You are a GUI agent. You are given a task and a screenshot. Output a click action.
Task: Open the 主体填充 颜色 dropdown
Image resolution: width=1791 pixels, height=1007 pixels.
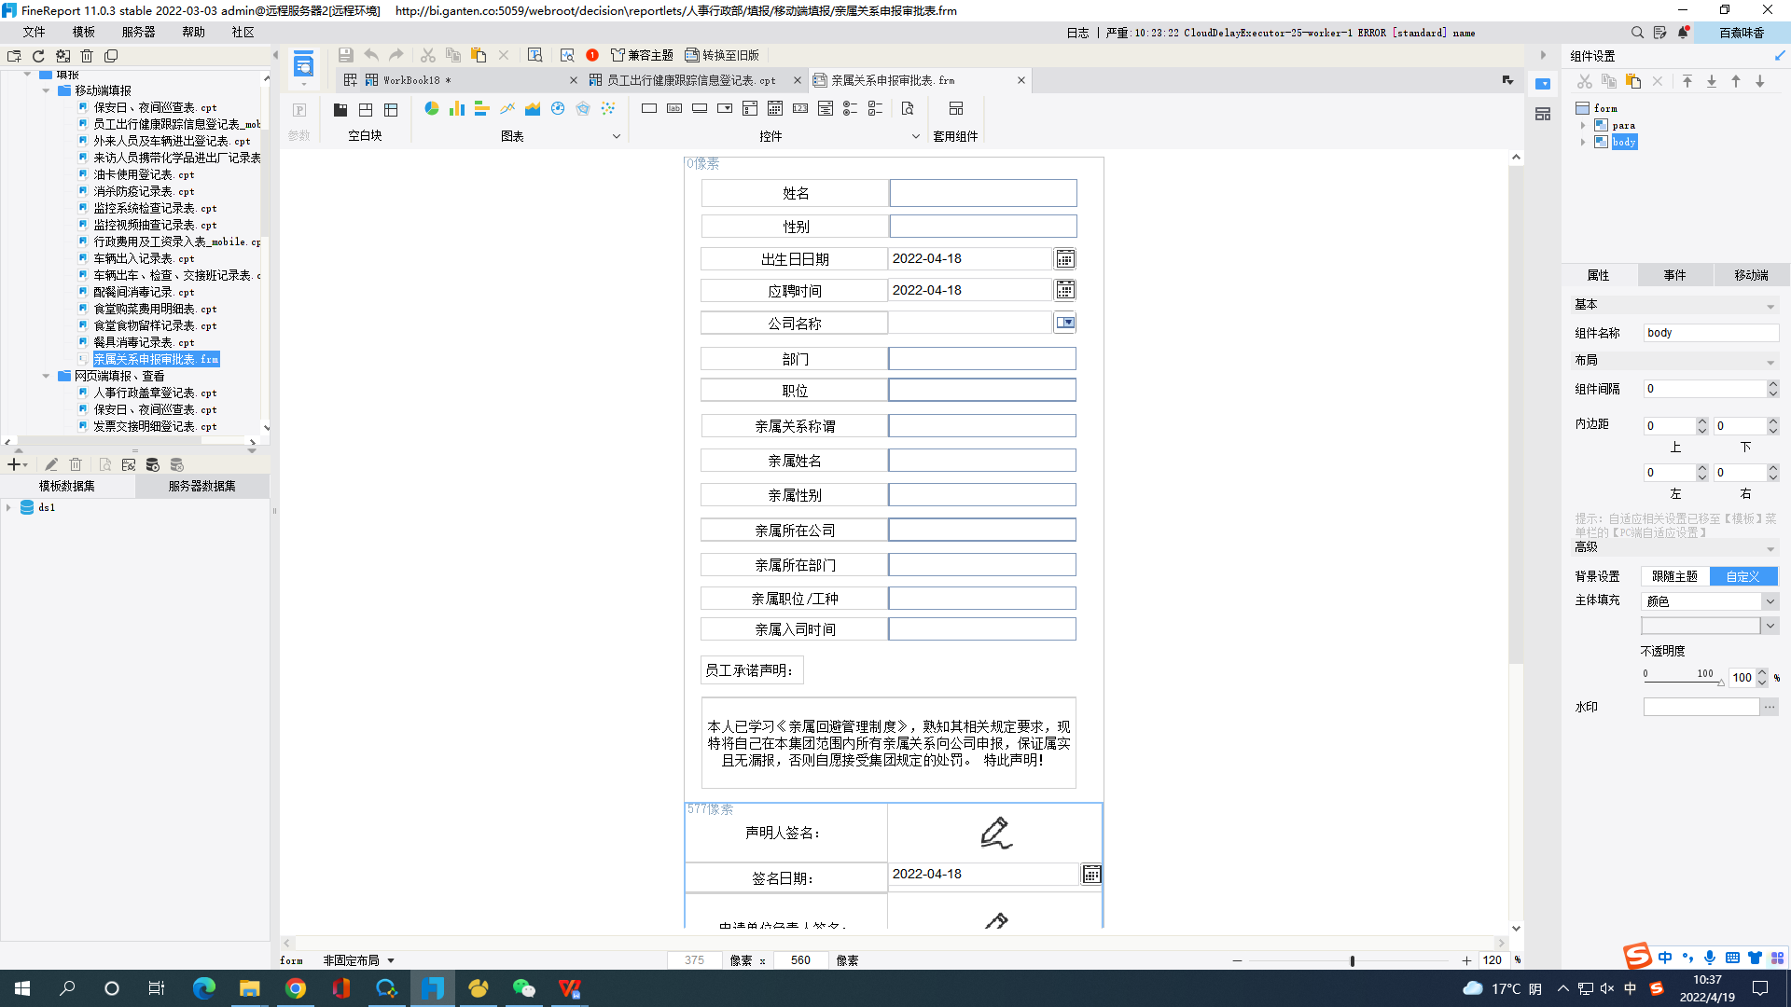point(1770,601)
